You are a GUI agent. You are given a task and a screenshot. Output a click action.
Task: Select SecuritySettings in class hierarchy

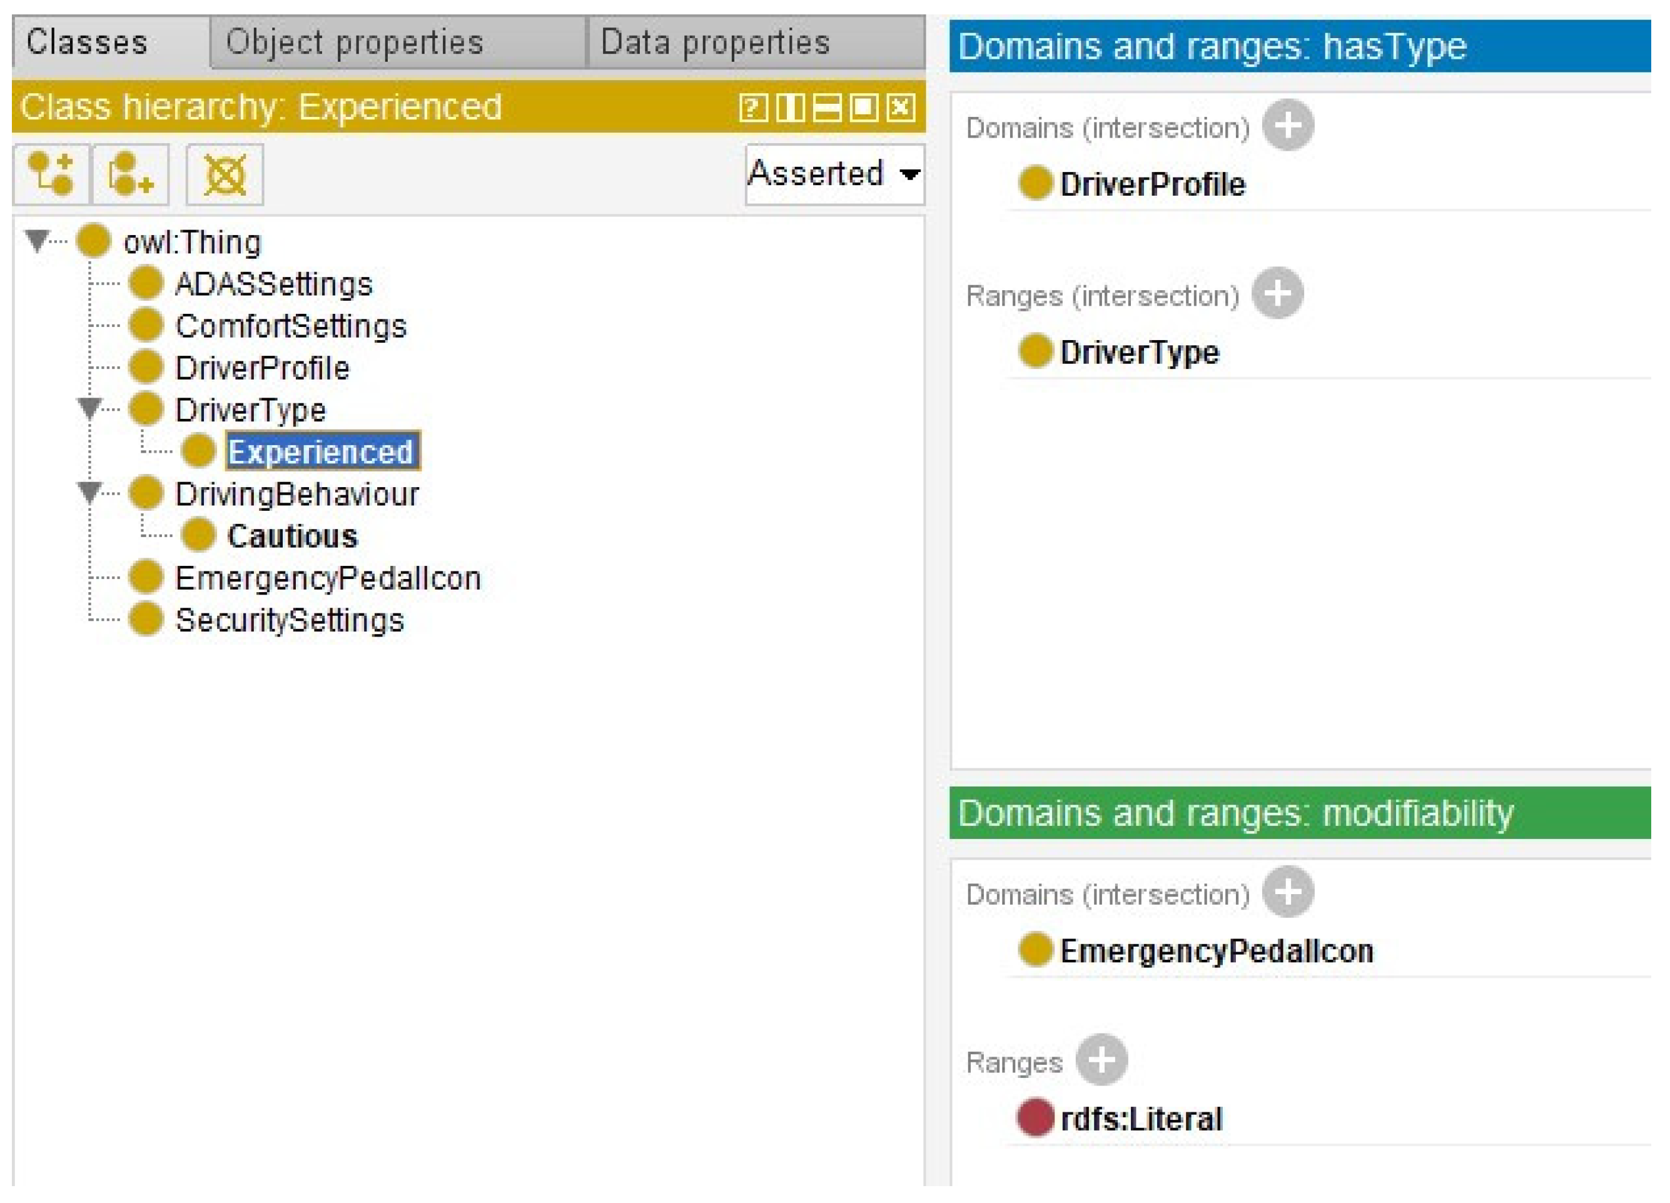[290, 620]
